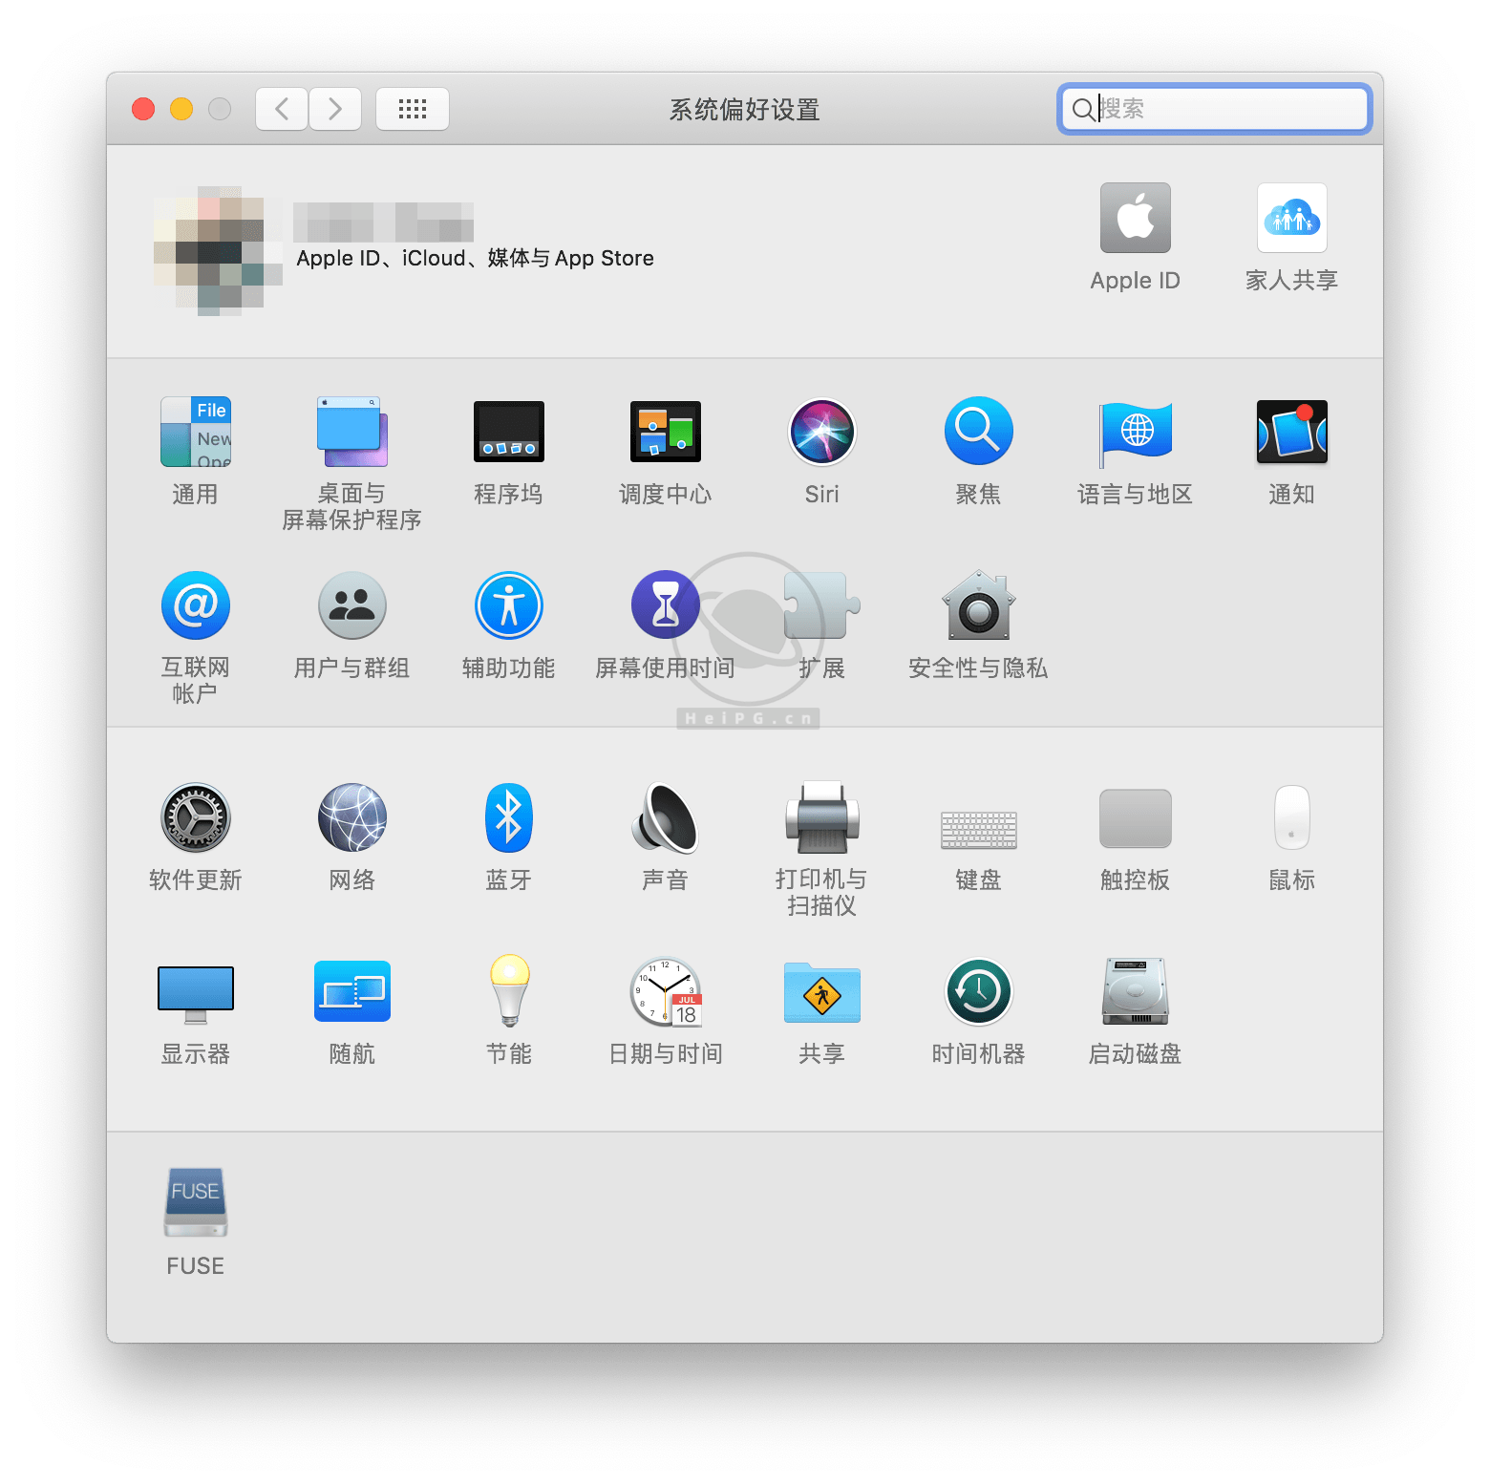Open 键盘 (Keyboard) preferences

click(979, 830)
